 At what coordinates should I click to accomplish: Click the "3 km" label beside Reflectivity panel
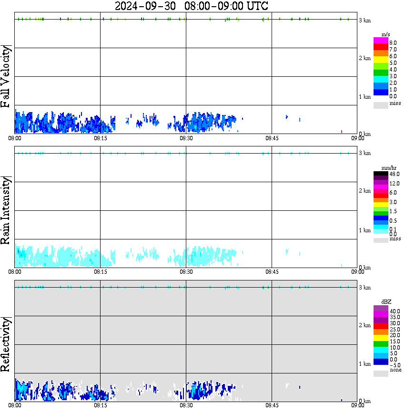[x=365, y=288]
